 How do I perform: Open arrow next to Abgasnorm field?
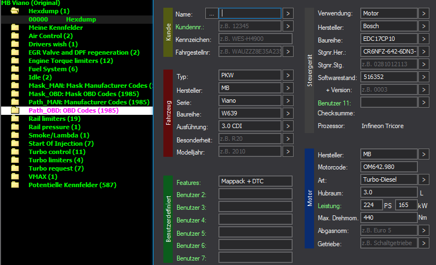pyautogui.click(x=424, y=231)
